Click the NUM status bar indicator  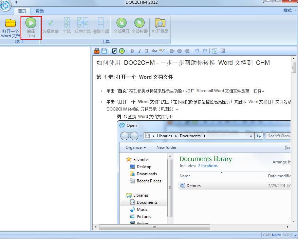pos(276,235)
